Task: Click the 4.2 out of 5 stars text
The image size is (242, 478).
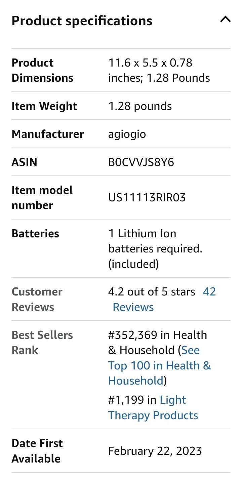Action: pyautogui.click(x=151, y=292)
